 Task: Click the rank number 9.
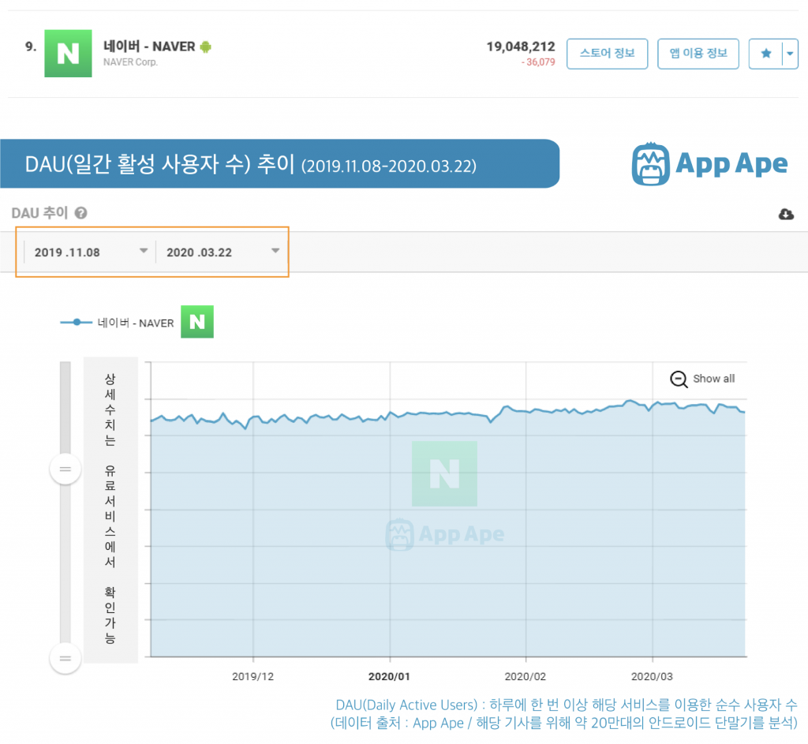pos(31,47)
